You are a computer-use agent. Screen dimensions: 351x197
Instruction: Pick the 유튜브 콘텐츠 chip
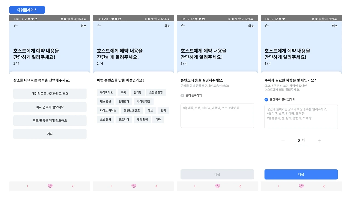coord(132,111)
